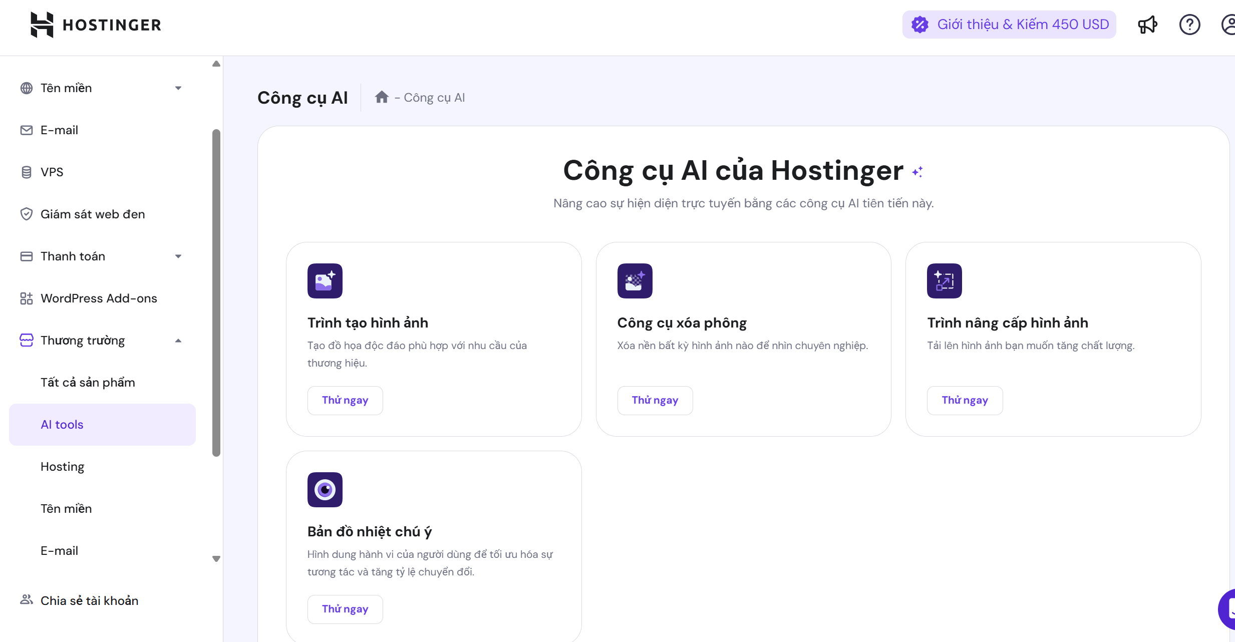The height and width of the screenshot is (642, 1235).
Task: Click the Thanh toán sidebar label
Action: pos(73,256)
